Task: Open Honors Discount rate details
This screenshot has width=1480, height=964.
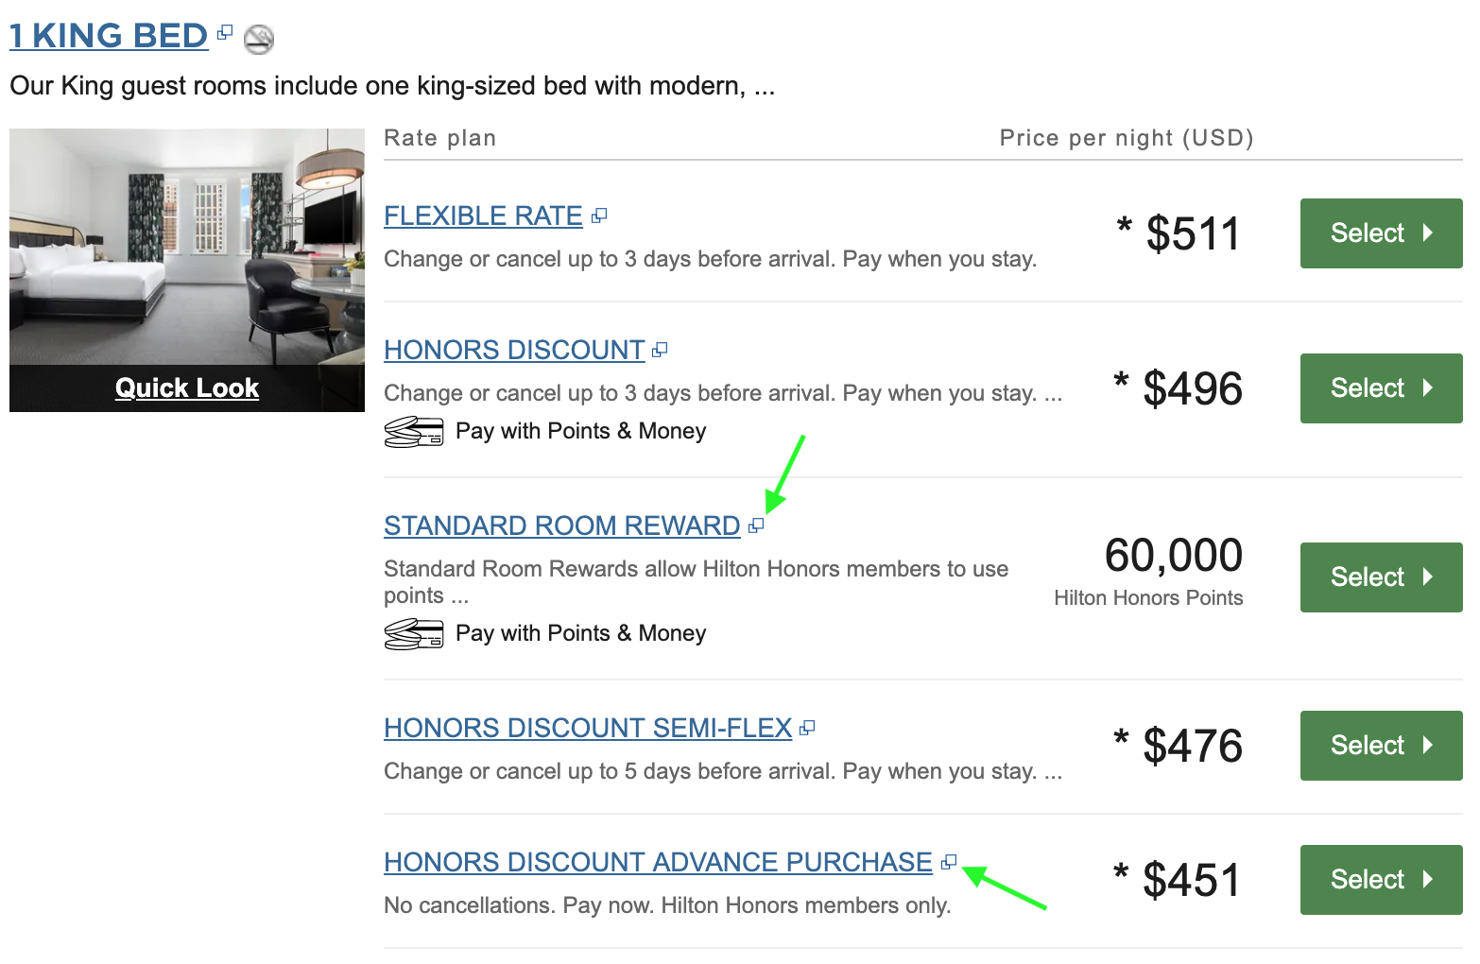Action: pos(514,351)
